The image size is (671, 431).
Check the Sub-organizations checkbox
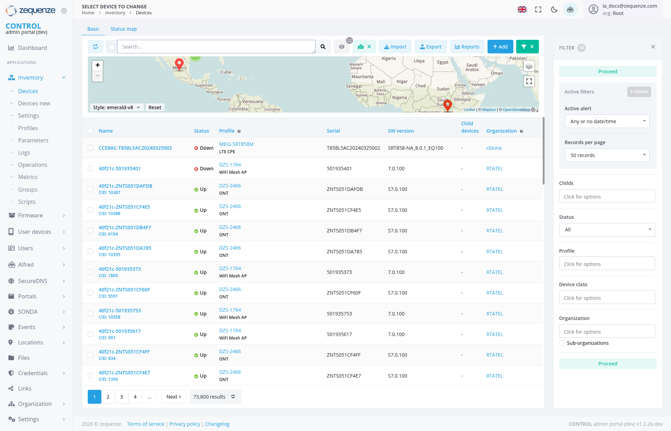pyautogui.click(x=562, y=343)
